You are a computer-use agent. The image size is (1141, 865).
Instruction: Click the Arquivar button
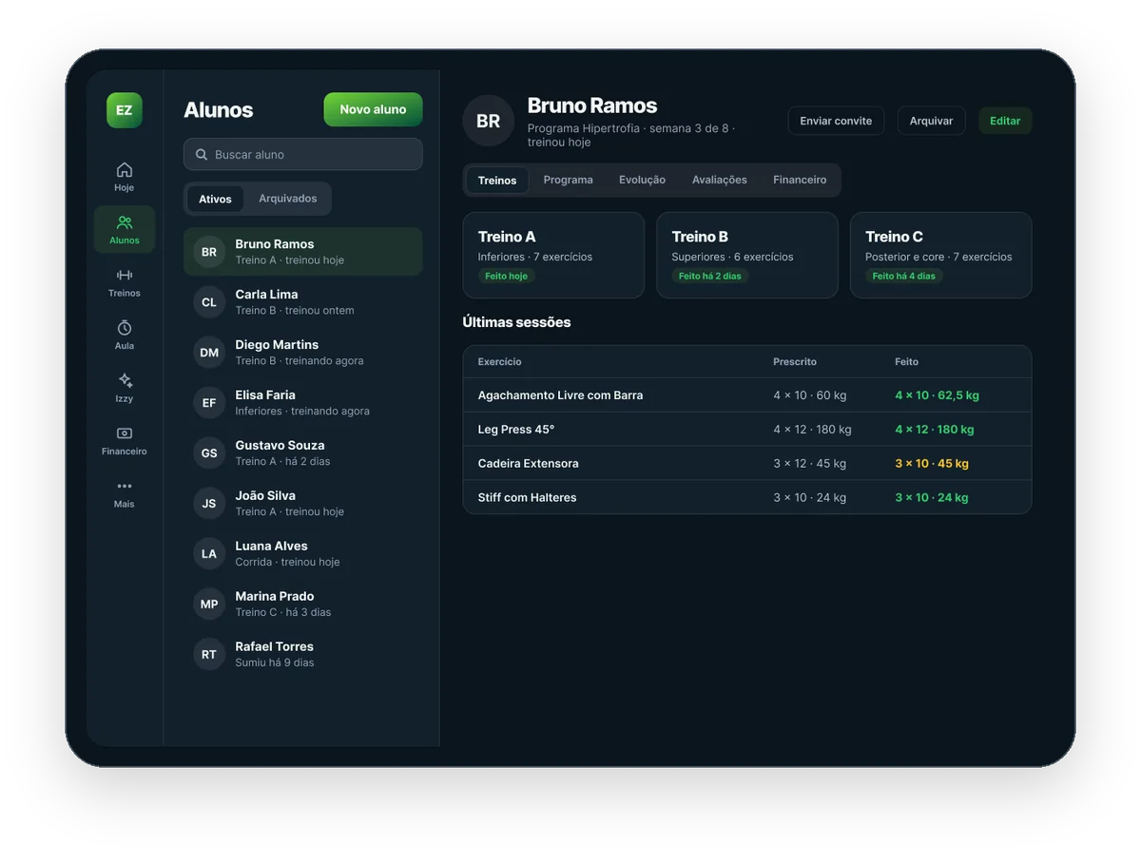tap(932, 121)
